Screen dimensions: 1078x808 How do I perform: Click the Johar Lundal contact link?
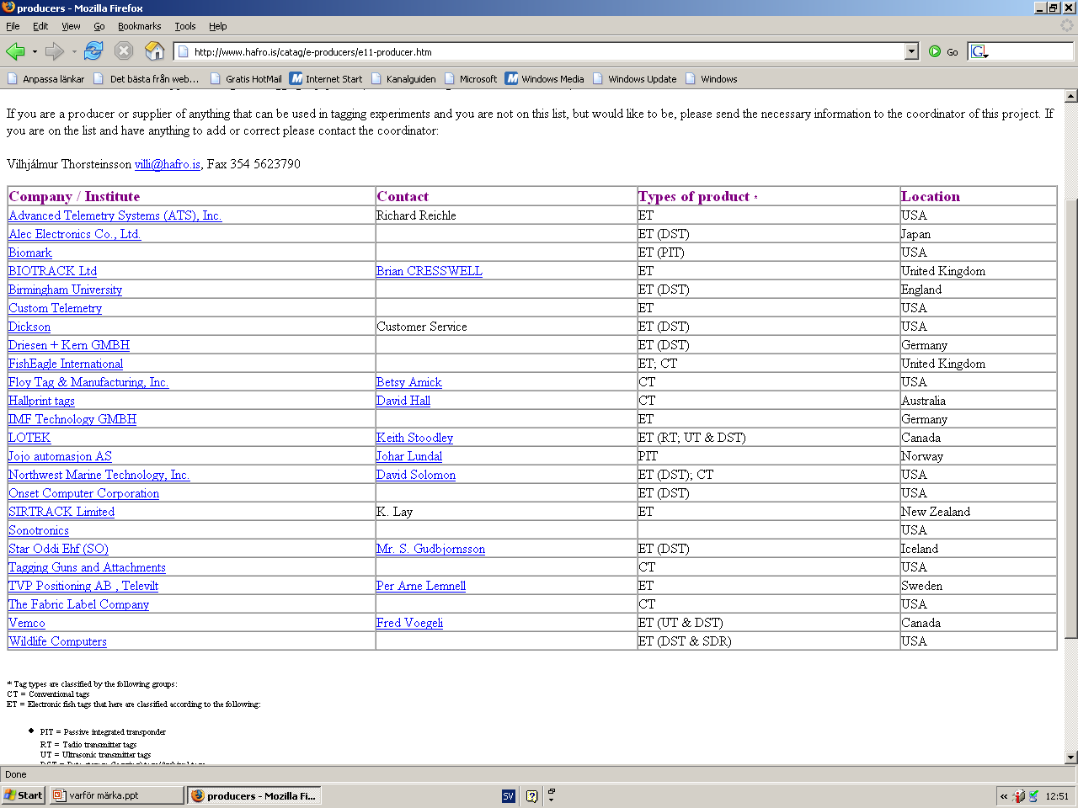pos(409,456)
